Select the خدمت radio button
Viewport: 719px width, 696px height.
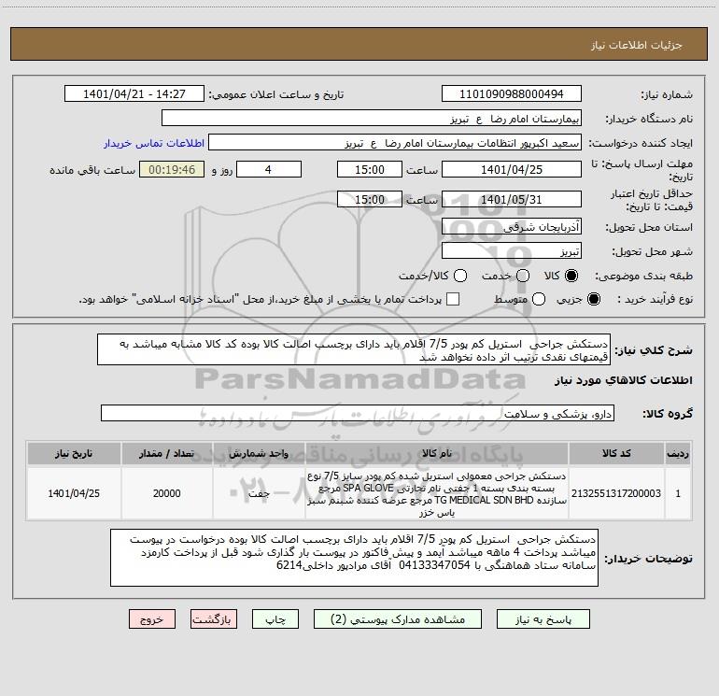click(523, 276)
